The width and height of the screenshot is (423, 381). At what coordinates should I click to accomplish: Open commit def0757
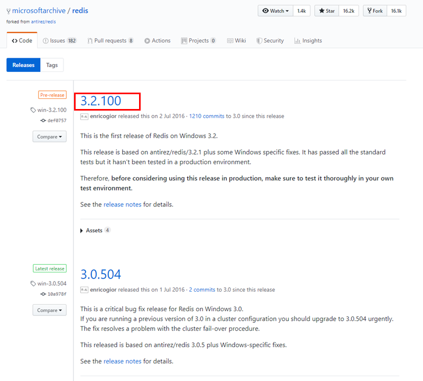[x=57, y=121]
